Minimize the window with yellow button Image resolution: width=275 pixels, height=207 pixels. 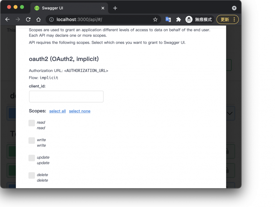pos(15,7)
